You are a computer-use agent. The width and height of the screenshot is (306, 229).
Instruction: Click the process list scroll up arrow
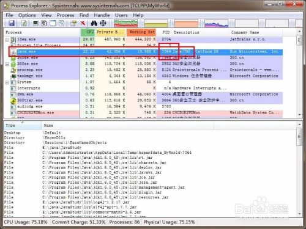coord(299,32)
